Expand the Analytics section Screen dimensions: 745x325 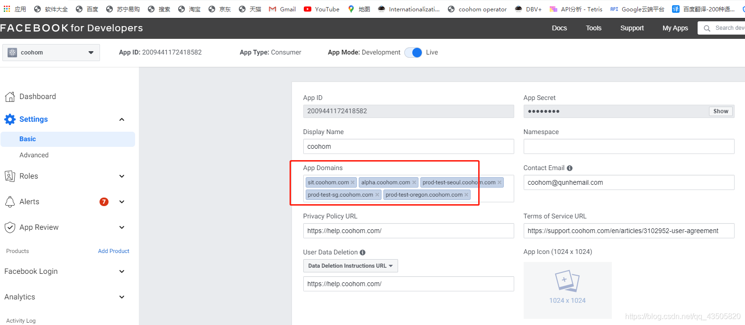pos(122,297)
